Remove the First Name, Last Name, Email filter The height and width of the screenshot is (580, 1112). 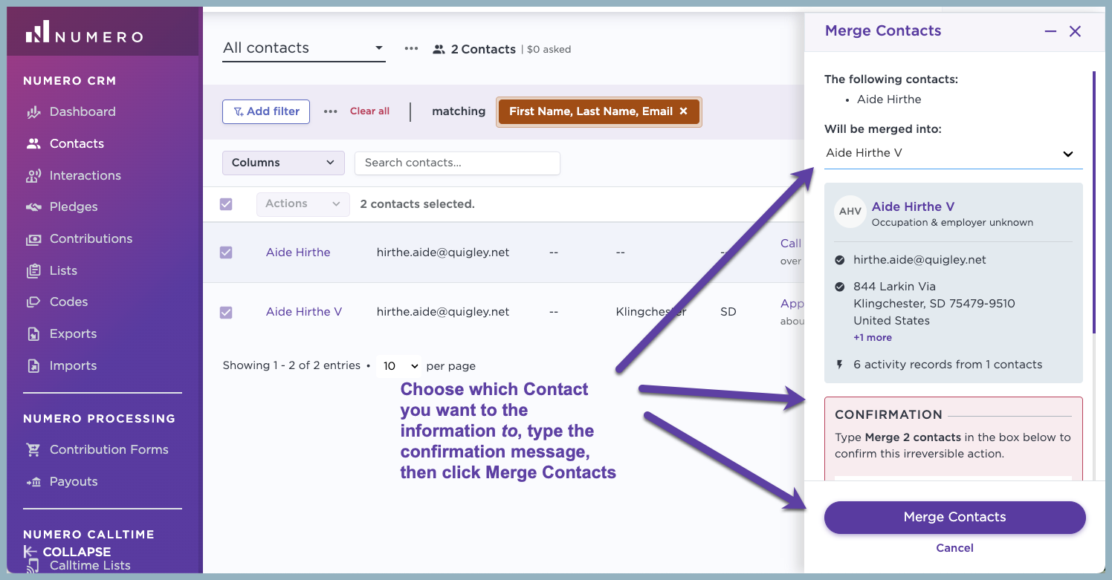click(x=684, y=111)
